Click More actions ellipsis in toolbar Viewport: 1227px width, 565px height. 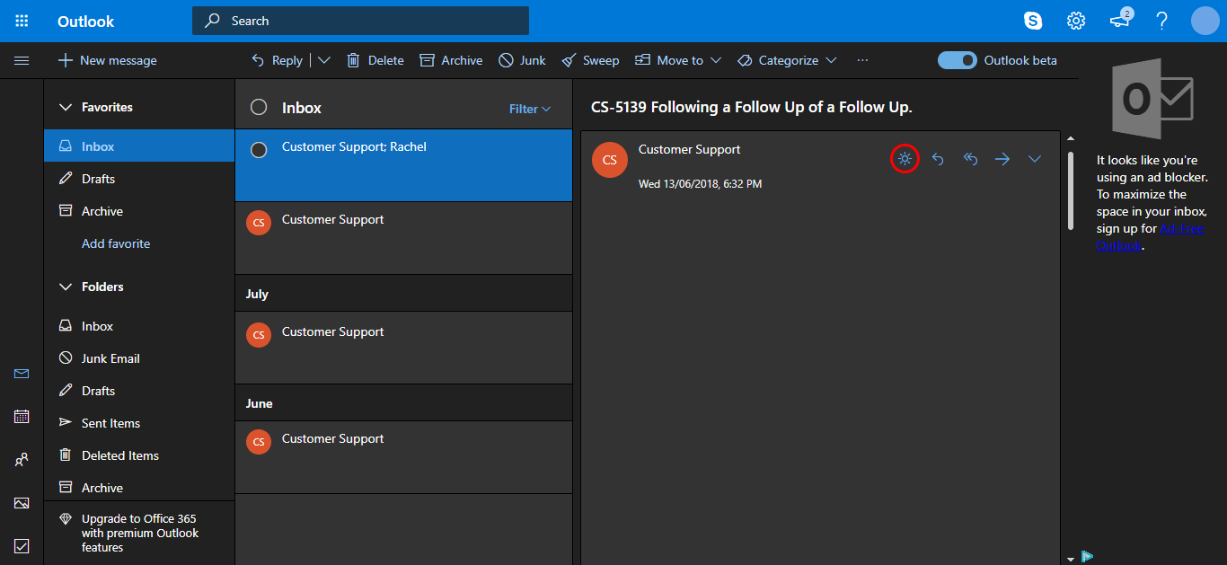click(862, 60)
